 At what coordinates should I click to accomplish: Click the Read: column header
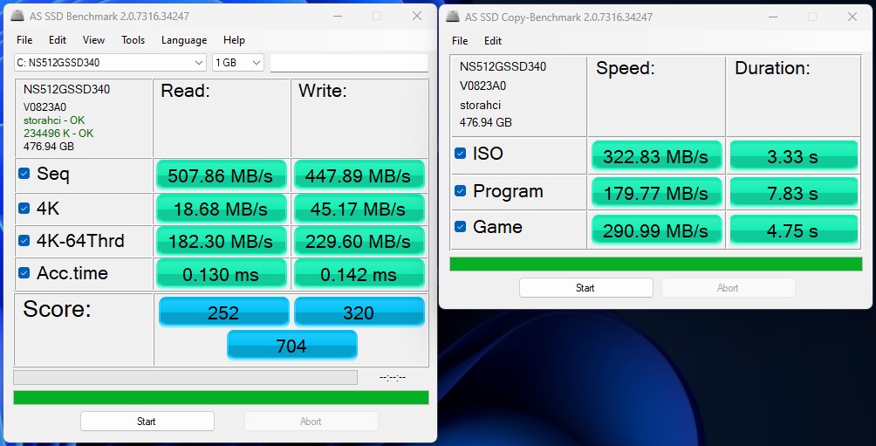(186, 91)
